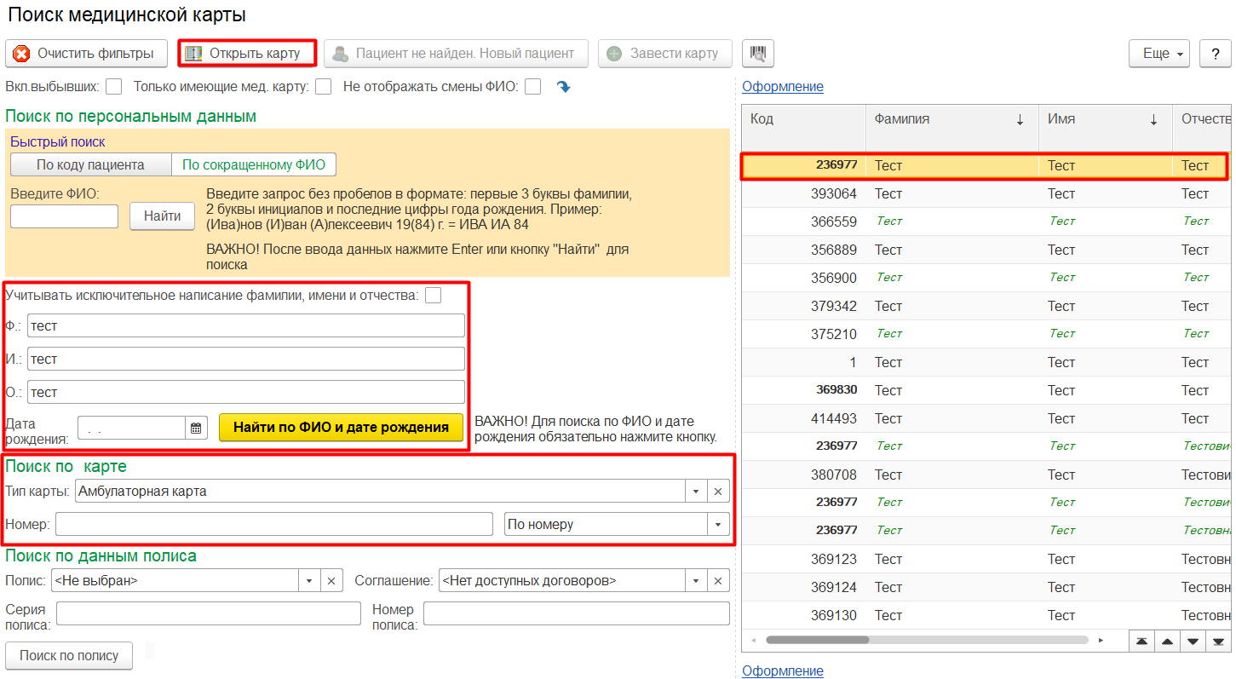Click the Номер полиса field
This screenshot has height=679, width=1236.
[x=577, y=613]
